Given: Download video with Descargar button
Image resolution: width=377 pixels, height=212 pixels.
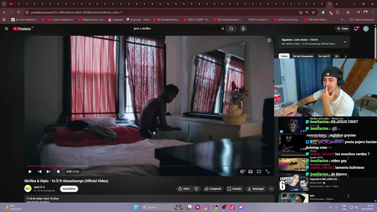Looking at the screenshot, I should [x=256, y=189].
